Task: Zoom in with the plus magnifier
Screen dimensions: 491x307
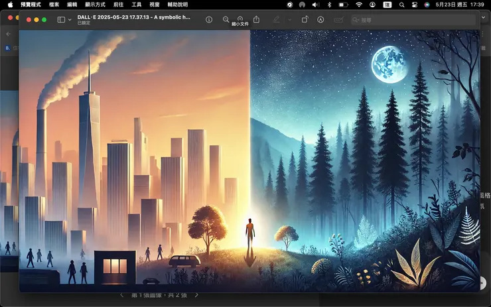Action: tap(240, 19)
